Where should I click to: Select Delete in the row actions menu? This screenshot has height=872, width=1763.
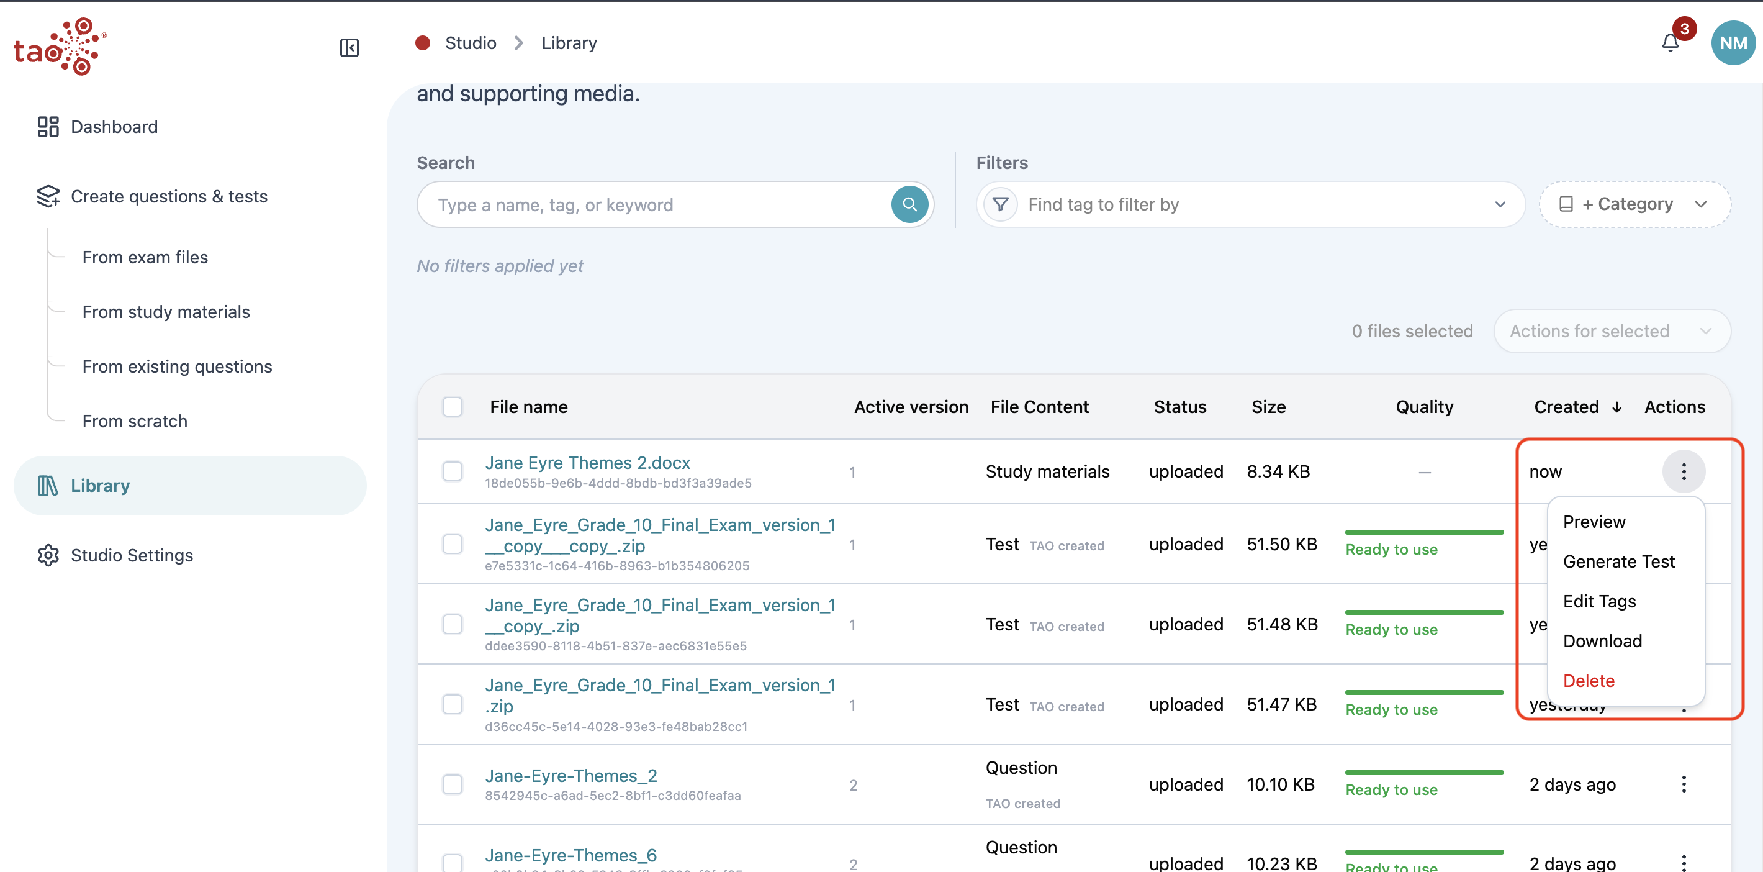pyautogui.click(x=1589, y=681)
